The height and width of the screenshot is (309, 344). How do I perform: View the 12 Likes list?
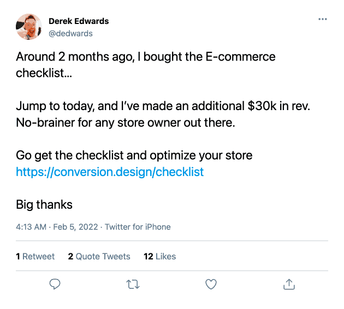tap(159, 256)
